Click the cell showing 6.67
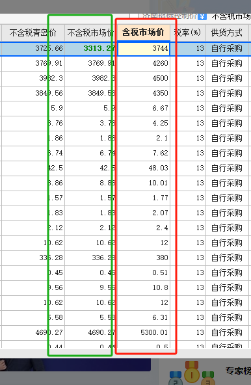This screenshot has height=385, width=251. click(x=144, y=109)
